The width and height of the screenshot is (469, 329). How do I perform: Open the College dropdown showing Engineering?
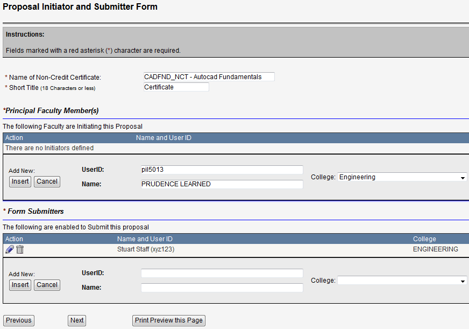tap(402, 177)
